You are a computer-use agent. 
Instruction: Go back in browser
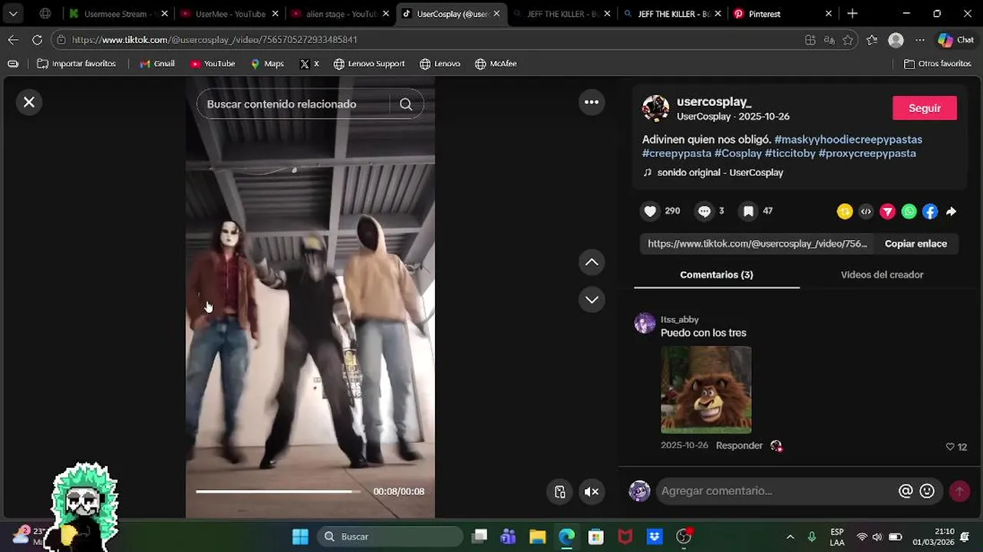coord(13,40)
